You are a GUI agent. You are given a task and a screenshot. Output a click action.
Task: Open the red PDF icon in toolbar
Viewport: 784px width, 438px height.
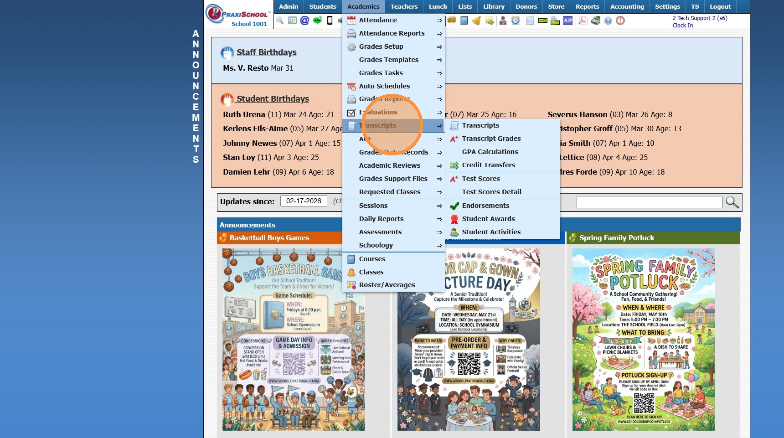point(583,21)
